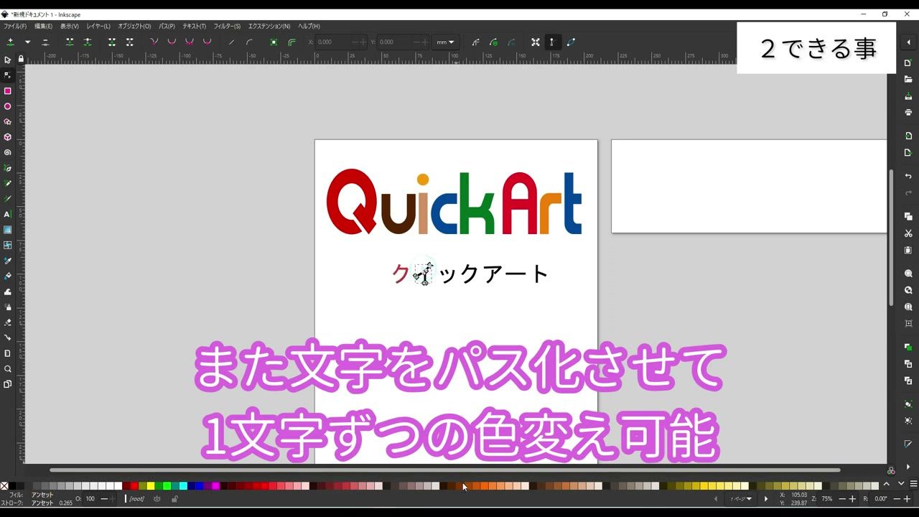This screenshot has height=517, width=919.
Task: Click the Cut scissors icon
Action: [908, 233]
